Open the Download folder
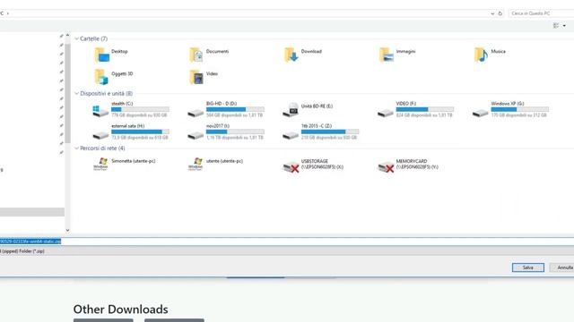Screen dimensions: 574x322 tap(303, 55)
